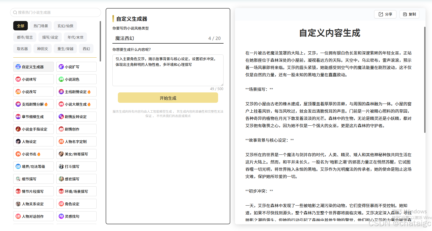Viewport: 432px width, 231px height.
Task: Click the generator list scrollbar
Action: [x=100, y=42]
